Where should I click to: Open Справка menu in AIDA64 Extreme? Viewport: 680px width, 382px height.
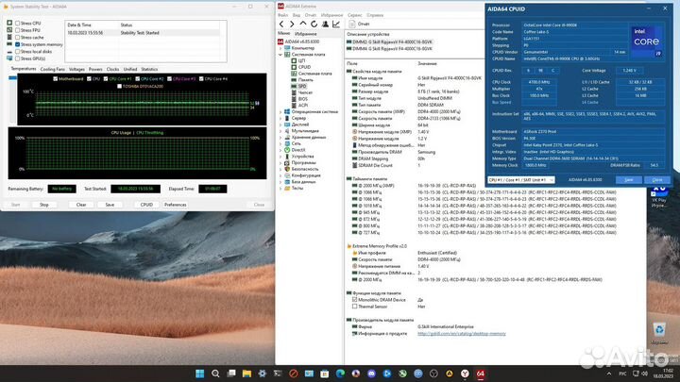pyautogui.click(x=375, y=15)
